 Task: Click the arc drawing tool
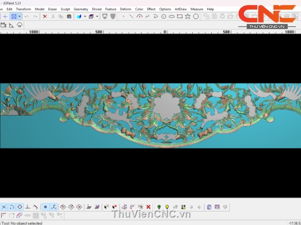coord(139,16)
